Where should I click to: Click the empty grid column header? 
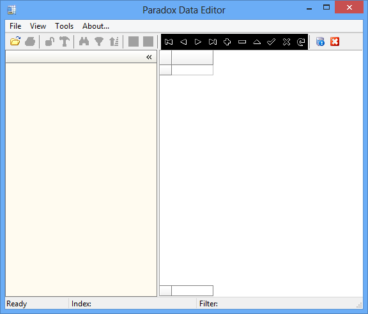[192, 57]
